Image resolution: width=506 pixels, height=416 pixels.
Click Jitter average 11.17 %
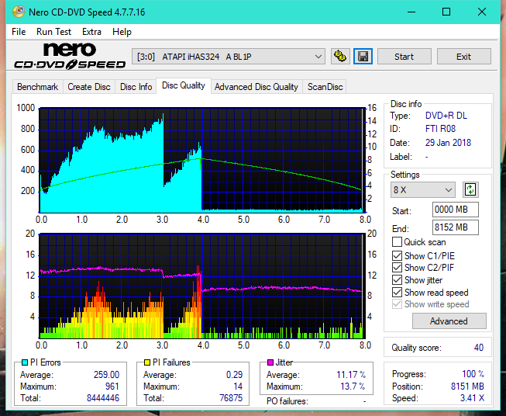click(351, 375)
